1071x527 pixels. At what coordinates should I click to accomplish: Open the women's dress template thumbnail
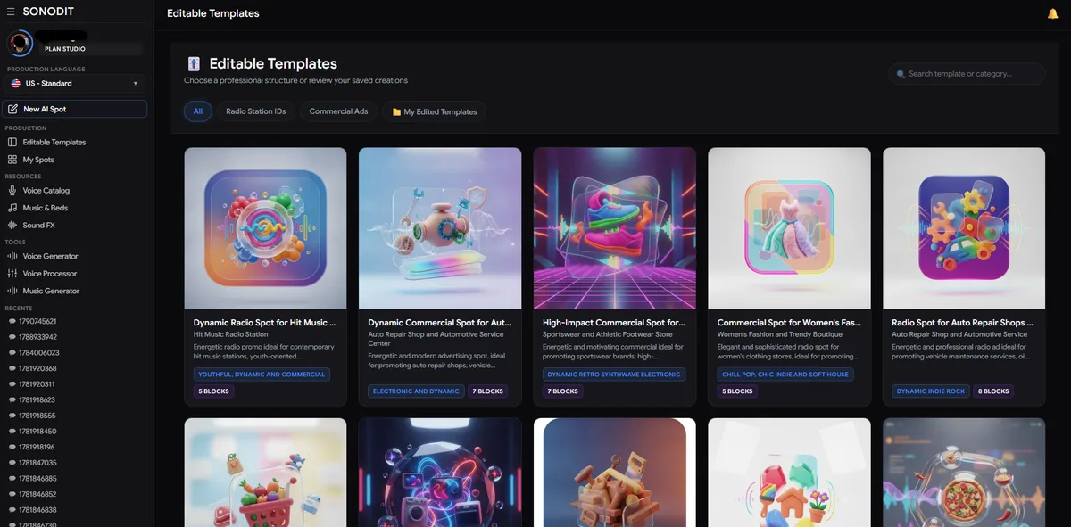[789, 228]
